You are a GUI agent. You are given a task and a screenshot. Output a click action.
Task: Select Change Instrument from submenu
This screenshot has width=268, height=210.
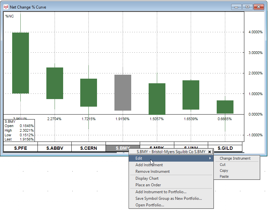235,158
